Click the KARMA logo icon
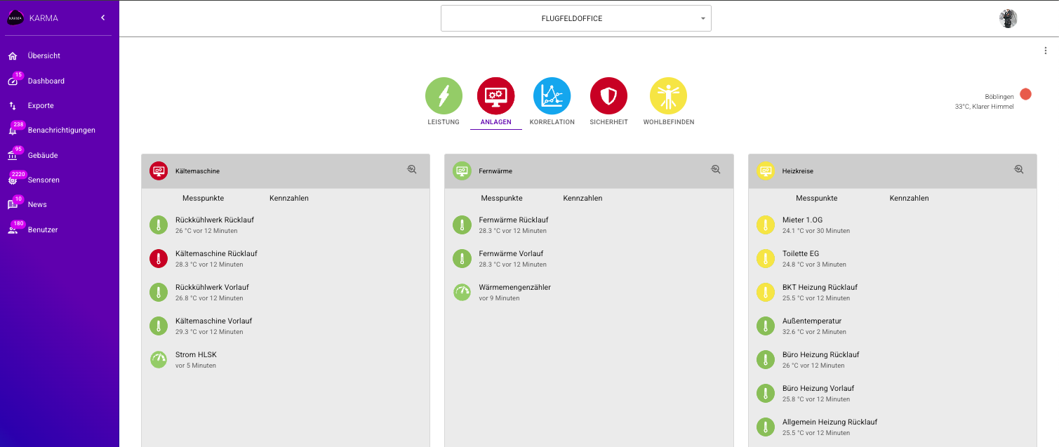The width and height of the screenshot is (1059, 447). [x=15, y=18]
